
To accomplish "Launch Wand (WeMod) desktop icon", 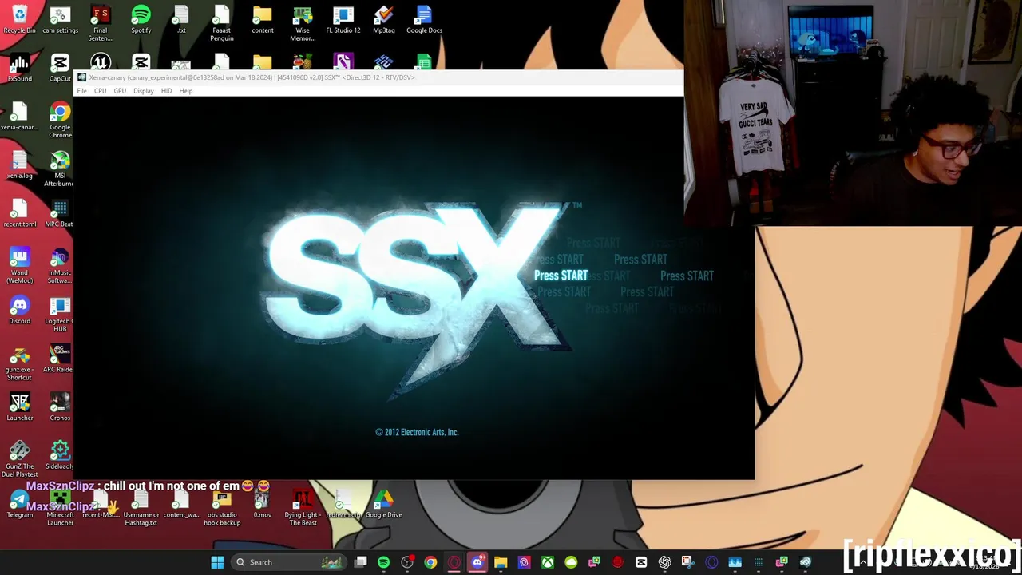I will click(x=19, y=265).
